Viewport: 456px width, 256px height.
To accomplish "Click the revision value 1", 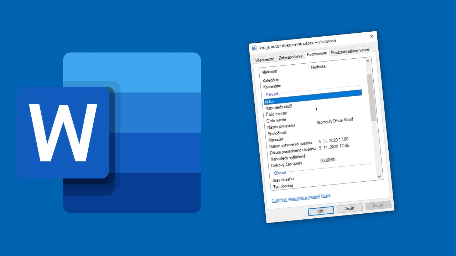I will 316,110.
